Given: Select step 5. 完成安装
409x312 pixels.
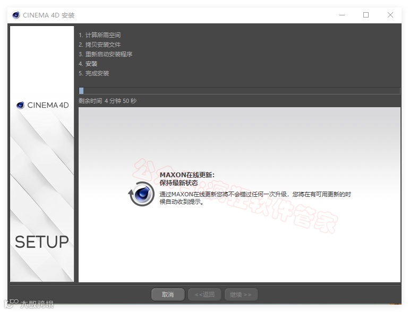Looking at the screenshot, I should (93, 73).
